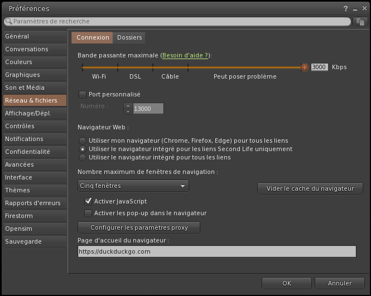Screen dimensions: 371x296
Task: Click Vider le cache du navigateur button
Action: coord(310,188)
